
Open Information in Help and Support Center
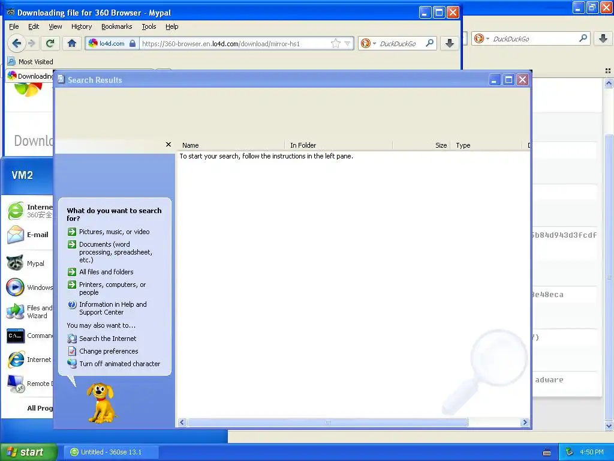113,308
